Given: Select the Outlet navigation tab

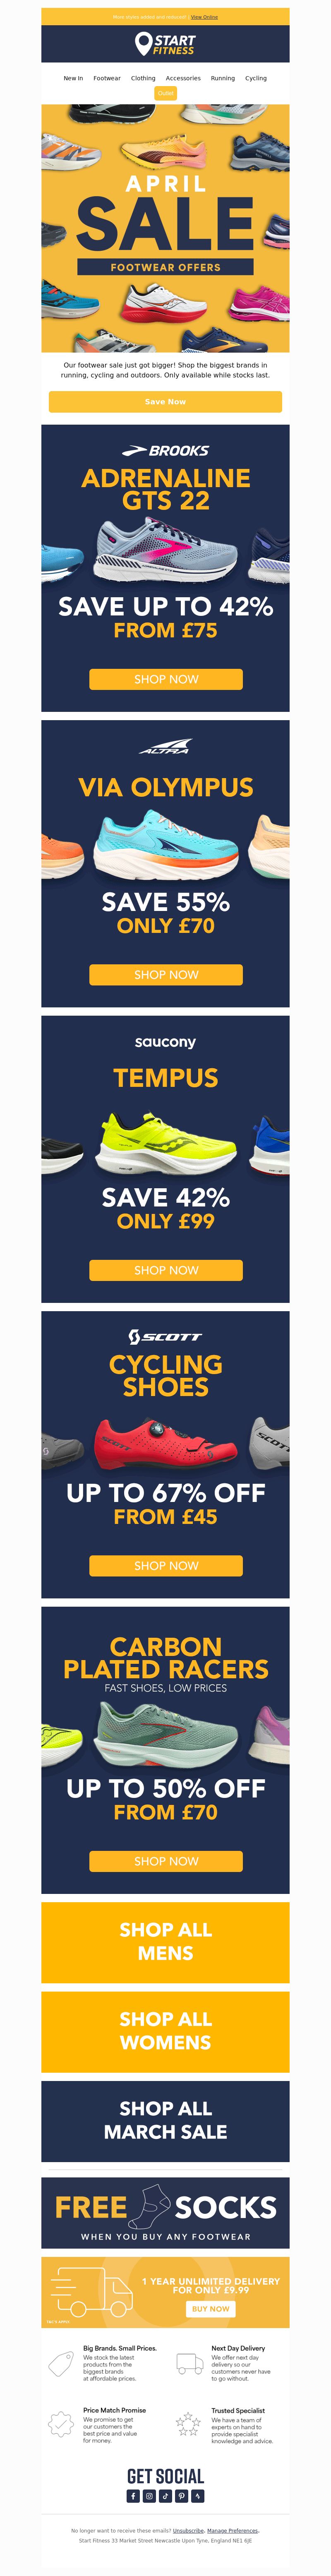Looking at the screenshot, I should 165,93.
